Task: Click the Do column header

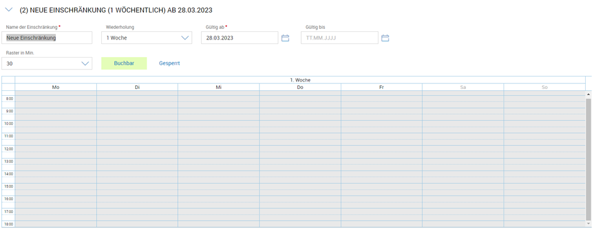Action: 300,87
